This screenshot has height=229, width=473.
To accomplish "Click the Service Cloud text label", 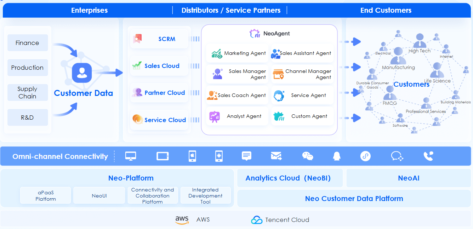I will [165, 120].
